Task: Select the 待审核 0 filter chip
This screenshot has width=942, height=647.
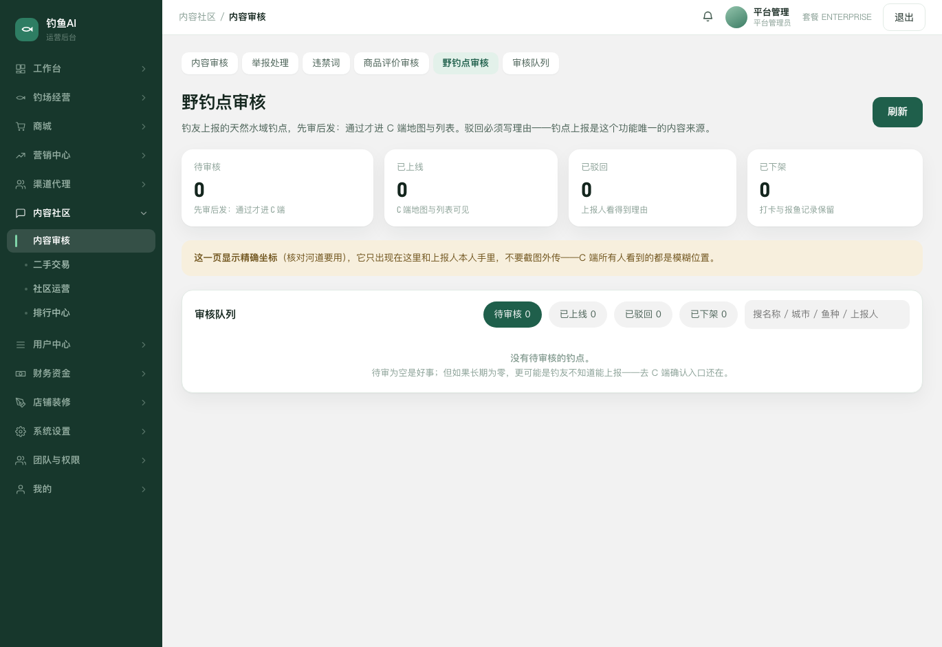Action: pyautogui.click(x=512, y=315)
